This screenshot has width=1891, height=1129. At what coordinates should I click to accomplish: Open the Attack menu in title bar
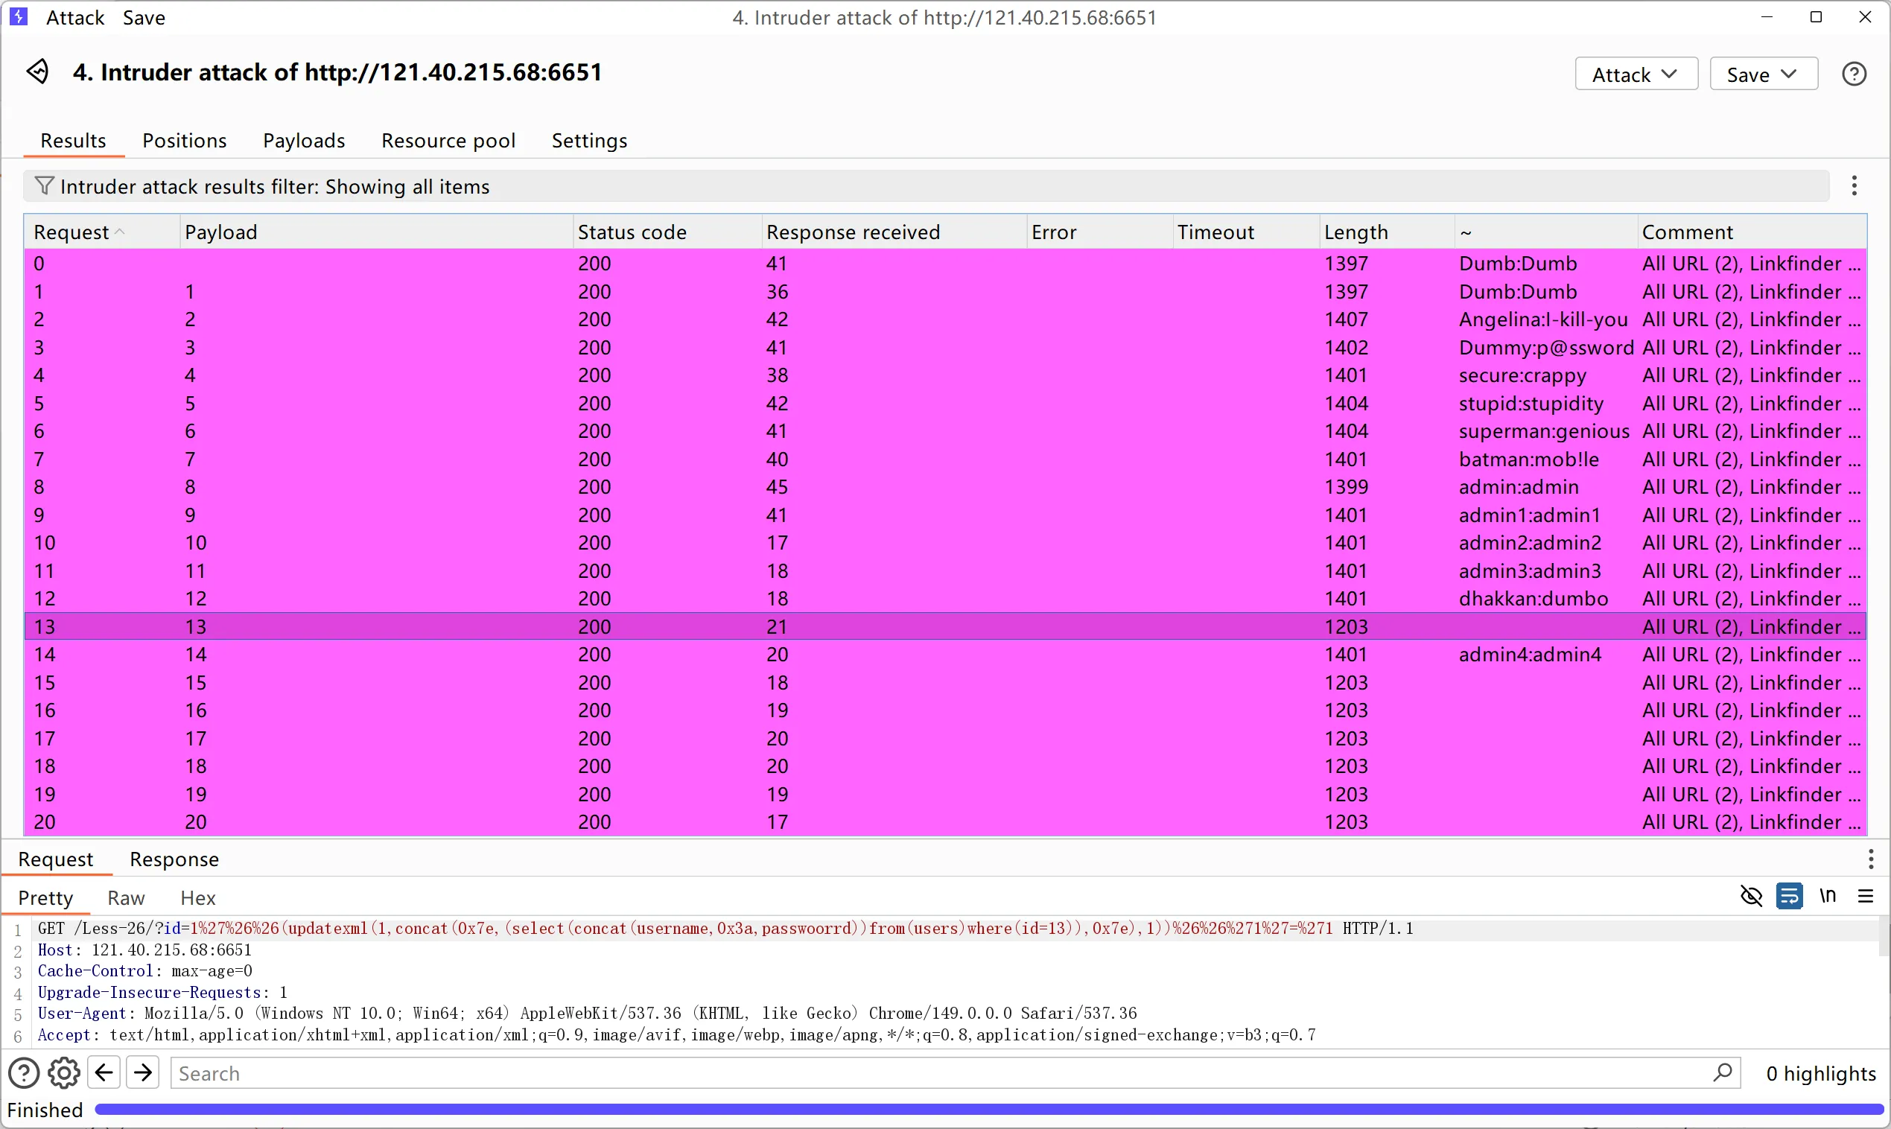74,17
